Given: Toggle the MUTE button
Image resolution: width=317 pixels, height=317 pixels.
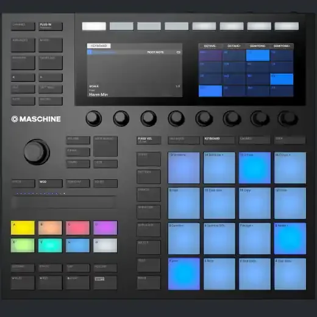Looking at the screenshot, I should tap(149, 283).
